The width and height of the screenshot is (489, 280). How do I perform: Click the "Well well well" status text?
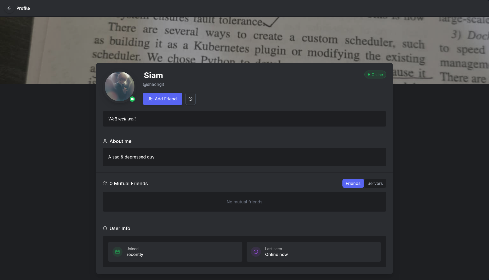point(122,119)
